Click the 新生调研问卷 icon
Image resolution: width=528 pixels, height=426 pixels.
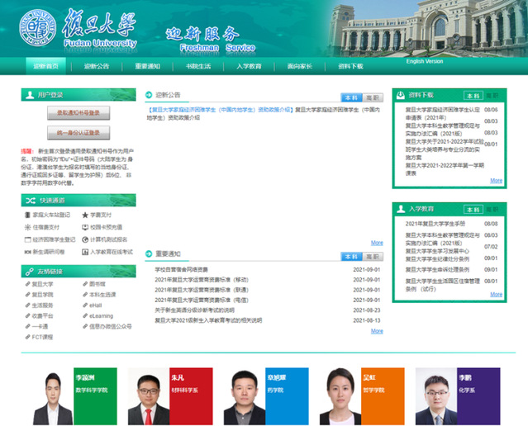coord(27,251)
